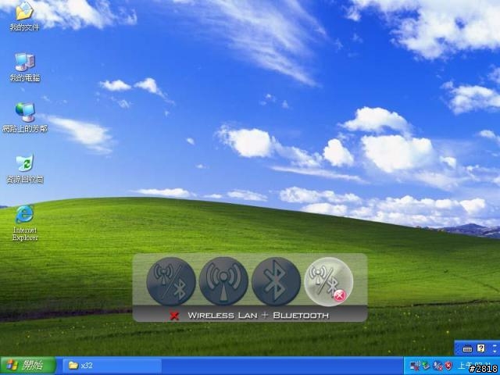500x375 pixels.
Task: Click the Bluetooth/wireless switch tray icon
Action: pos(437,366)
